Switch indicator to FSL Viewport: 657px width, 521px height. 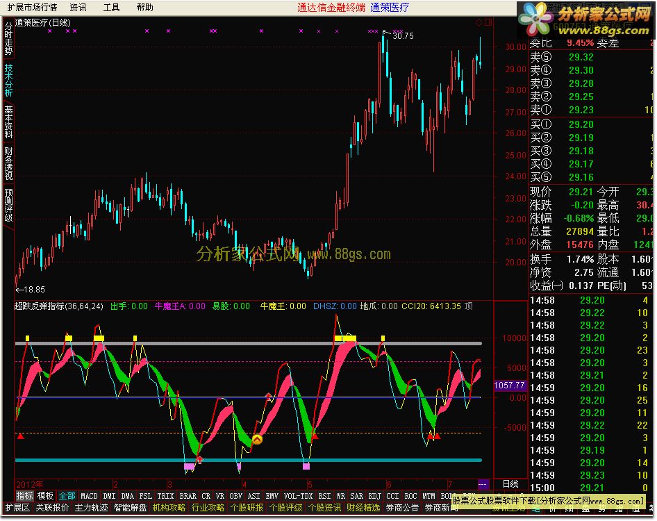tap(145, 496)
